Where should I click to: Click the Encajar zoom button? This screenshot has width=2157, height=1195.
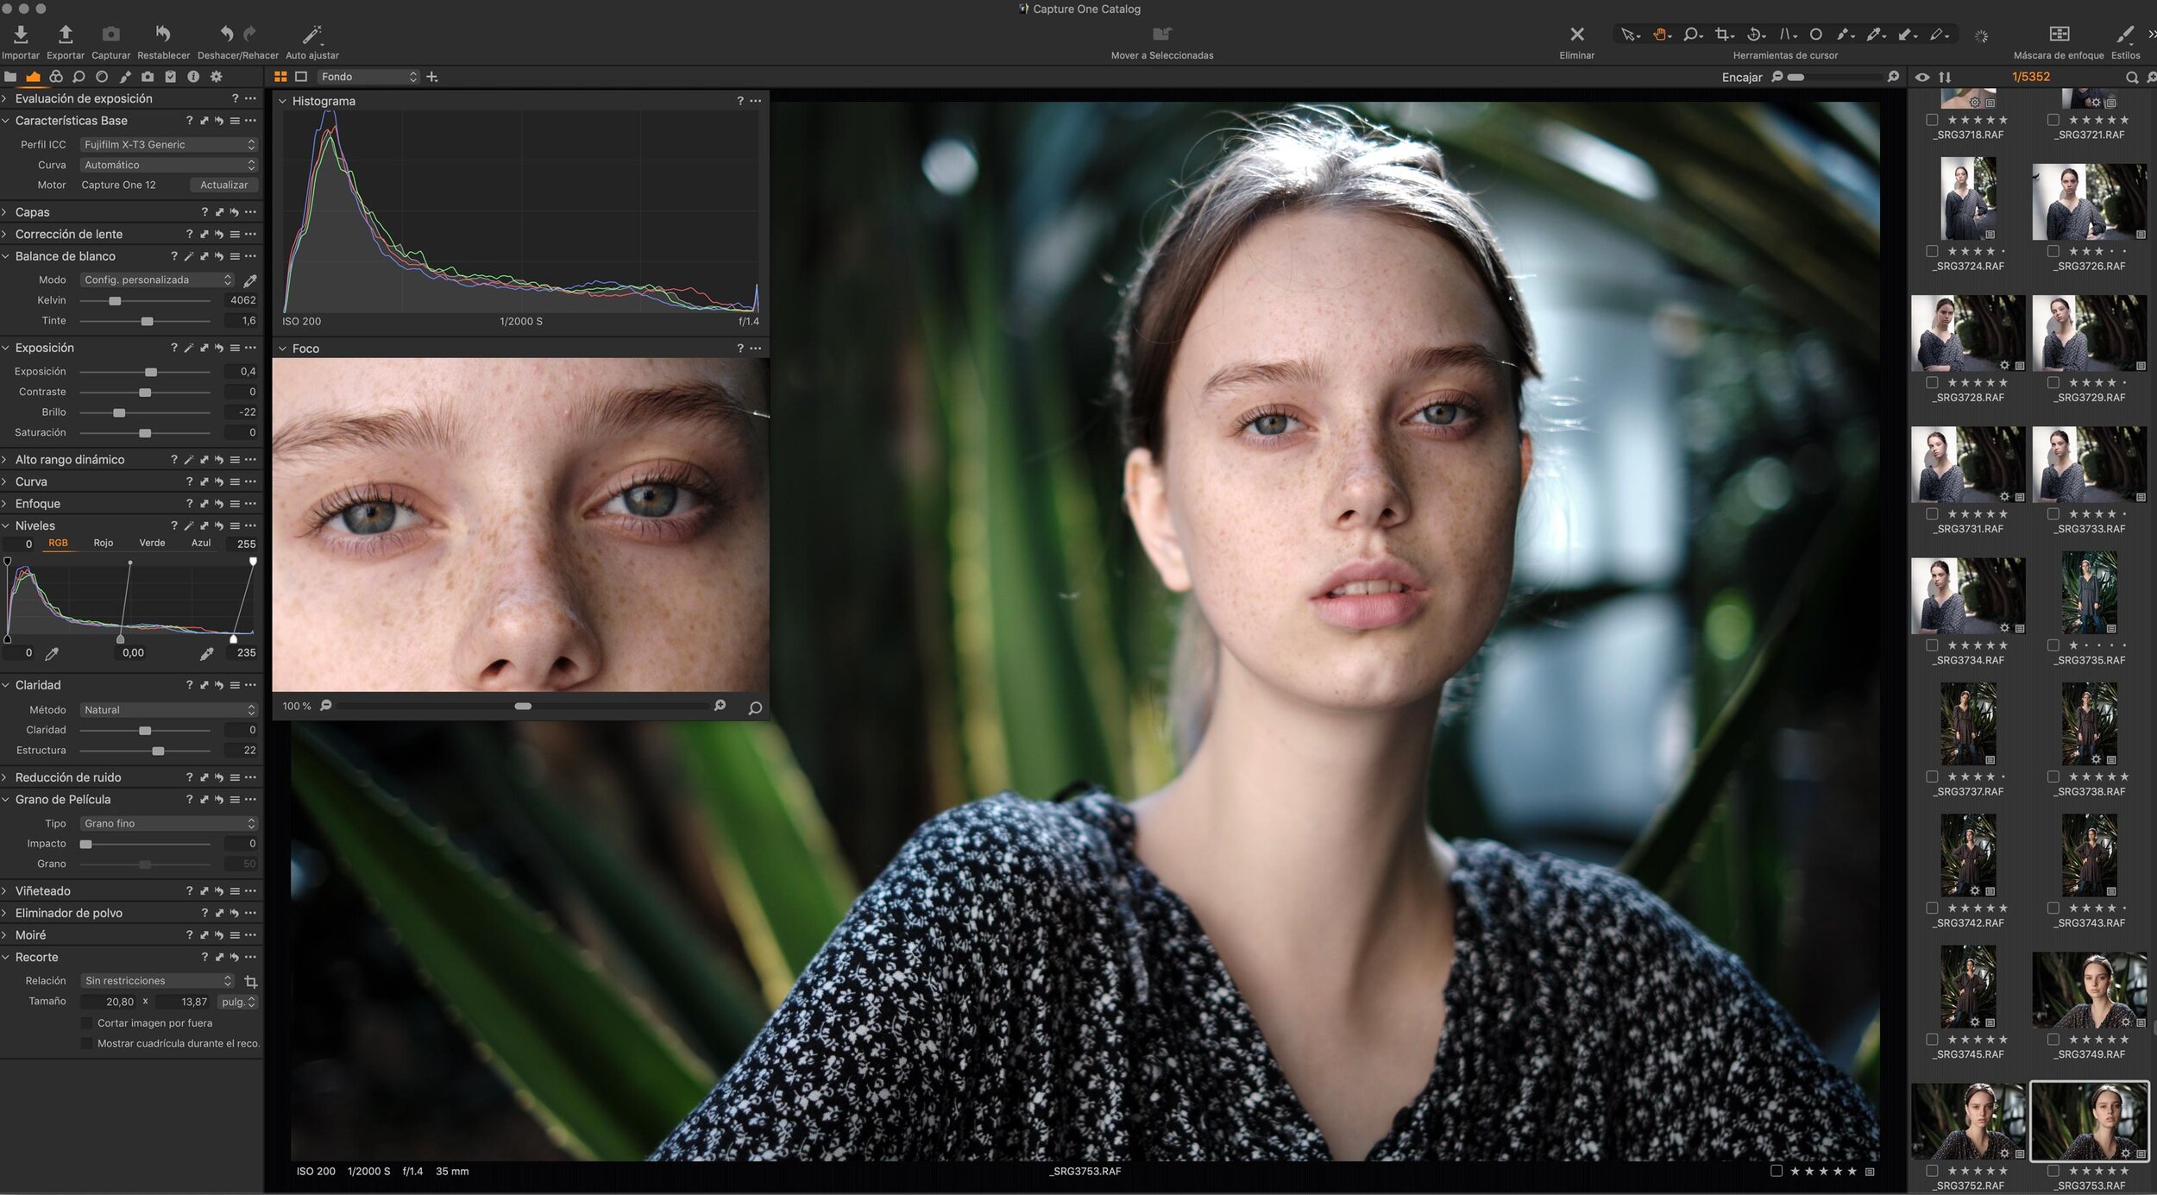[x=1741, y=78]
